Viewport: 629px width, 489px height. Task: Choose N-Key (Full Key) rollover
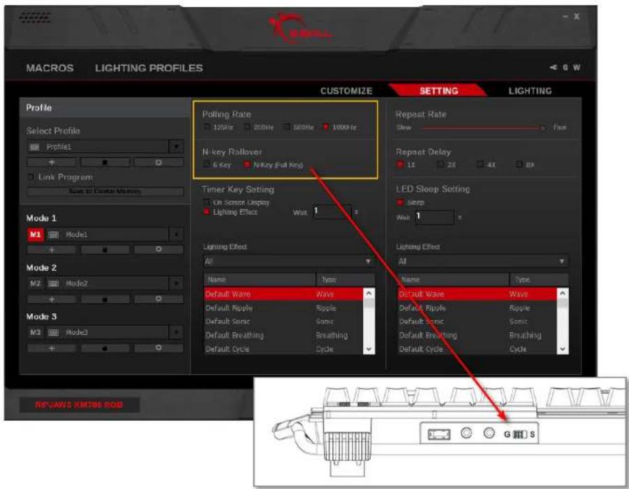click(x=247, y=165)
